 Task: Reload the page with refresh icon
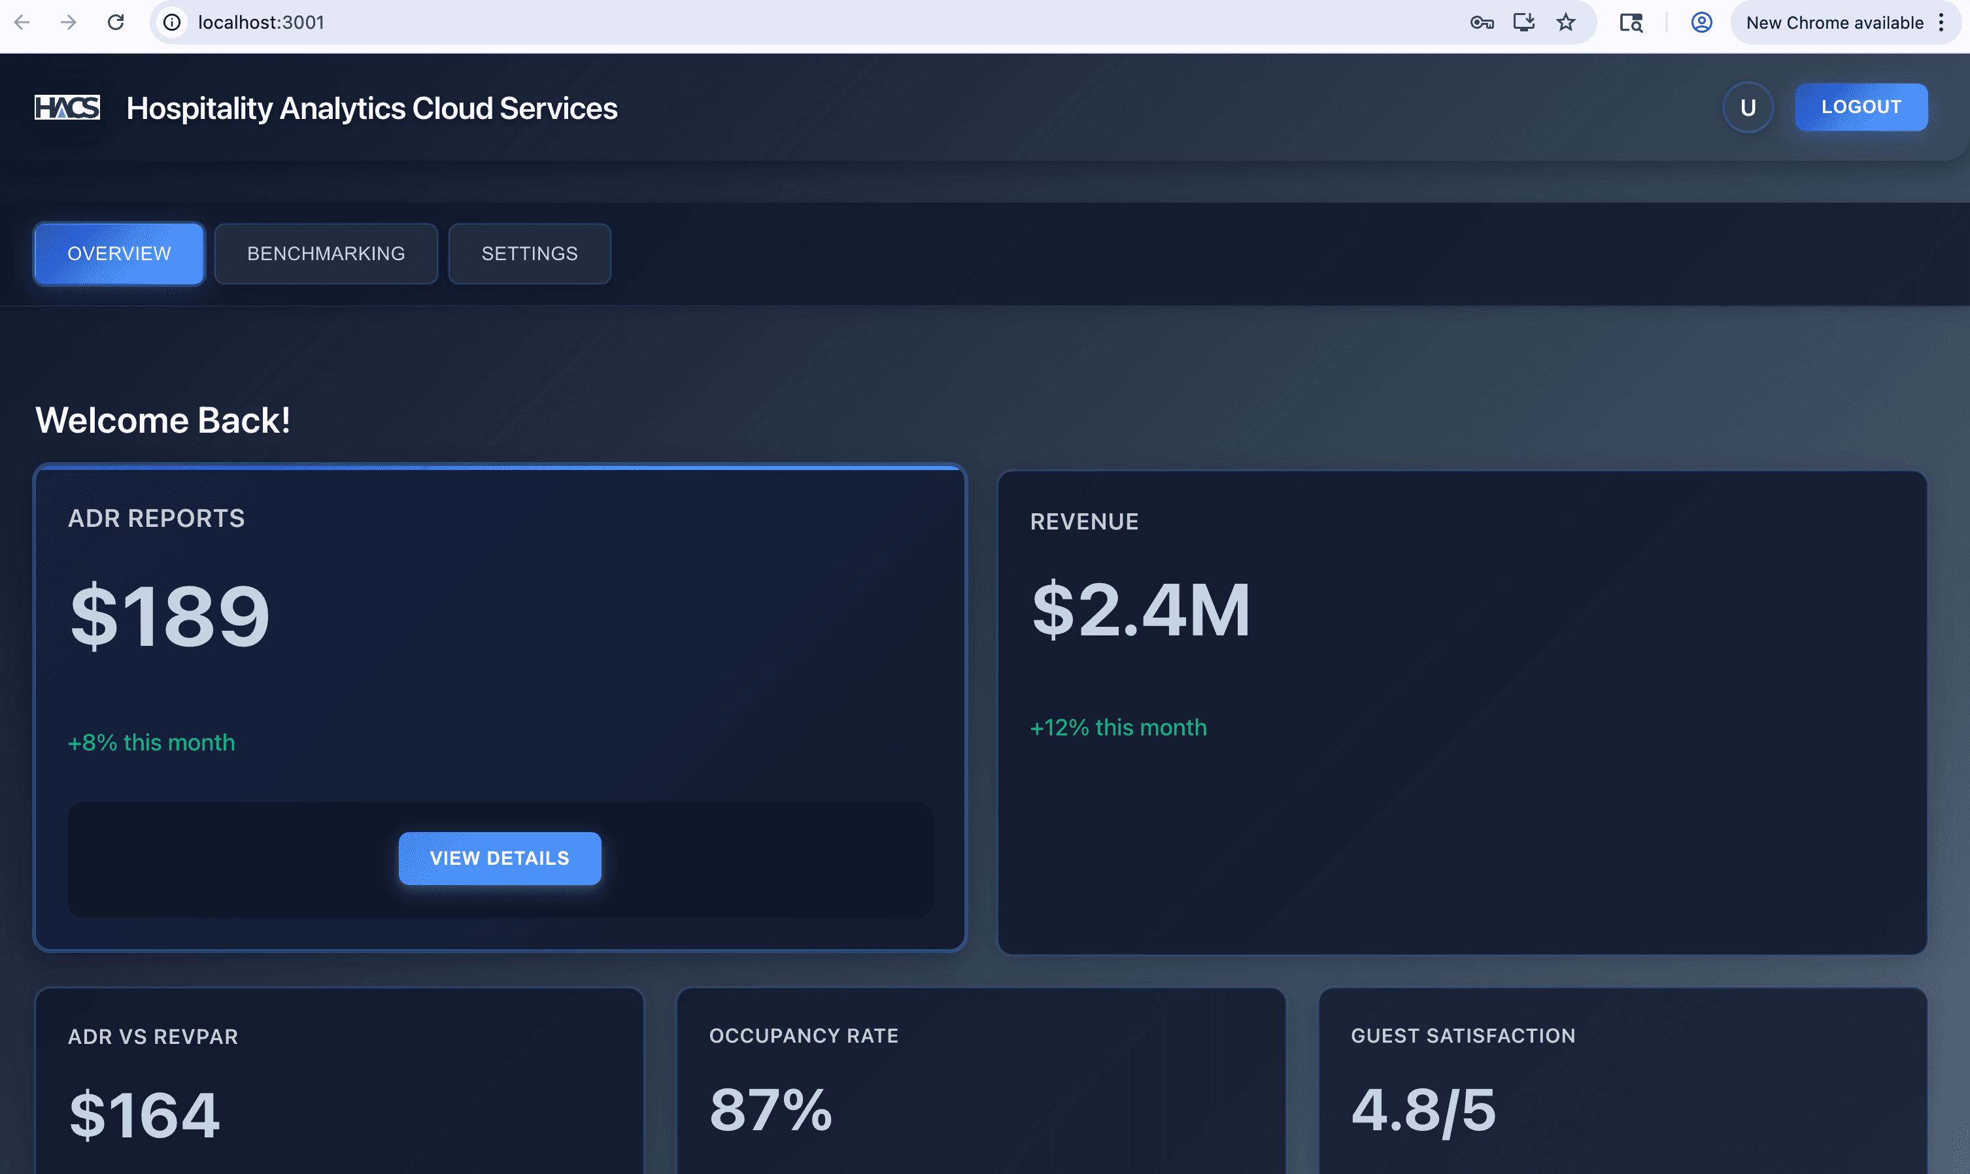coord(116,22)
